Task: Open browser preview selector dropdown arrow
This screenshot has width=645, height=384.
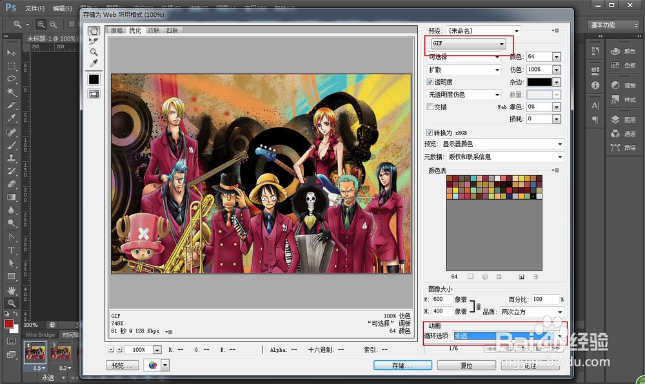Action: pyautogui.click(x=165, y=365)
